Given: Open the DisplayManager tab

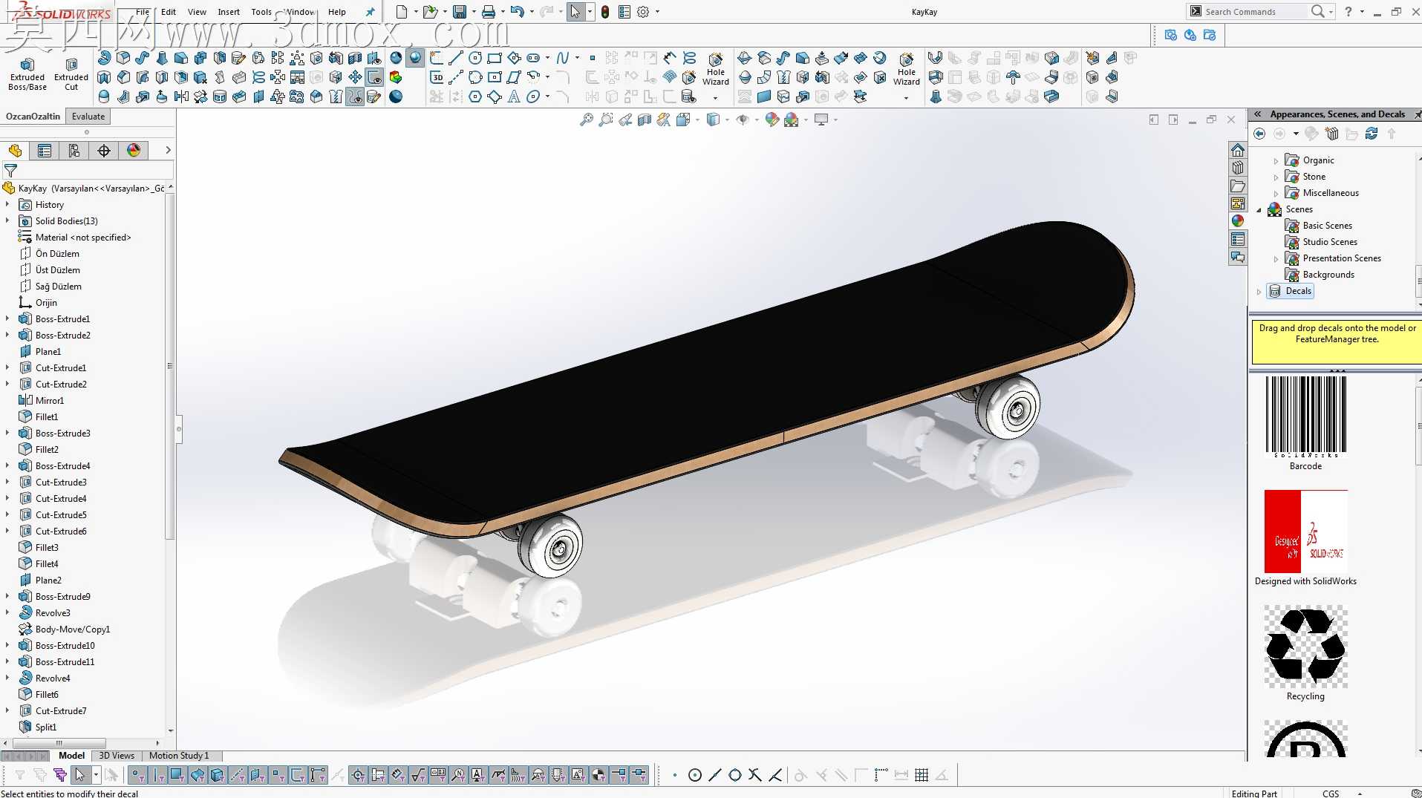Looking at the screenshot, I should (134, 151).
